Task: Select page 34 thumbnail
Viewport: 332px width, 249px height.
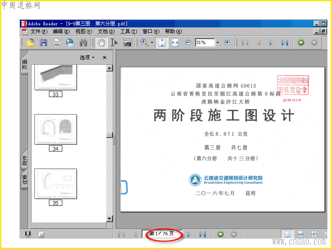Action: point(56,129)
